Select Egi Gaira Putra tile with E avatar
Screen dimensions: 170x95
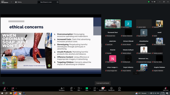144,32
